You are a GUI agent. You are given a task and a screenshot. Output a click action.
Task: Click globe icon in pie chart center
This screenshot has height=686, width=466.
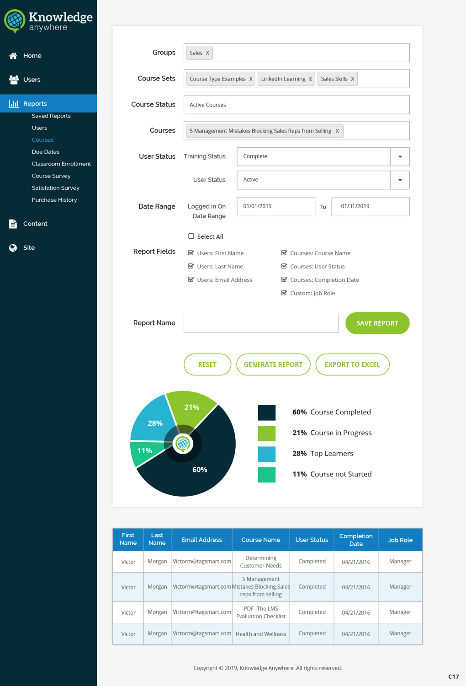183,444
